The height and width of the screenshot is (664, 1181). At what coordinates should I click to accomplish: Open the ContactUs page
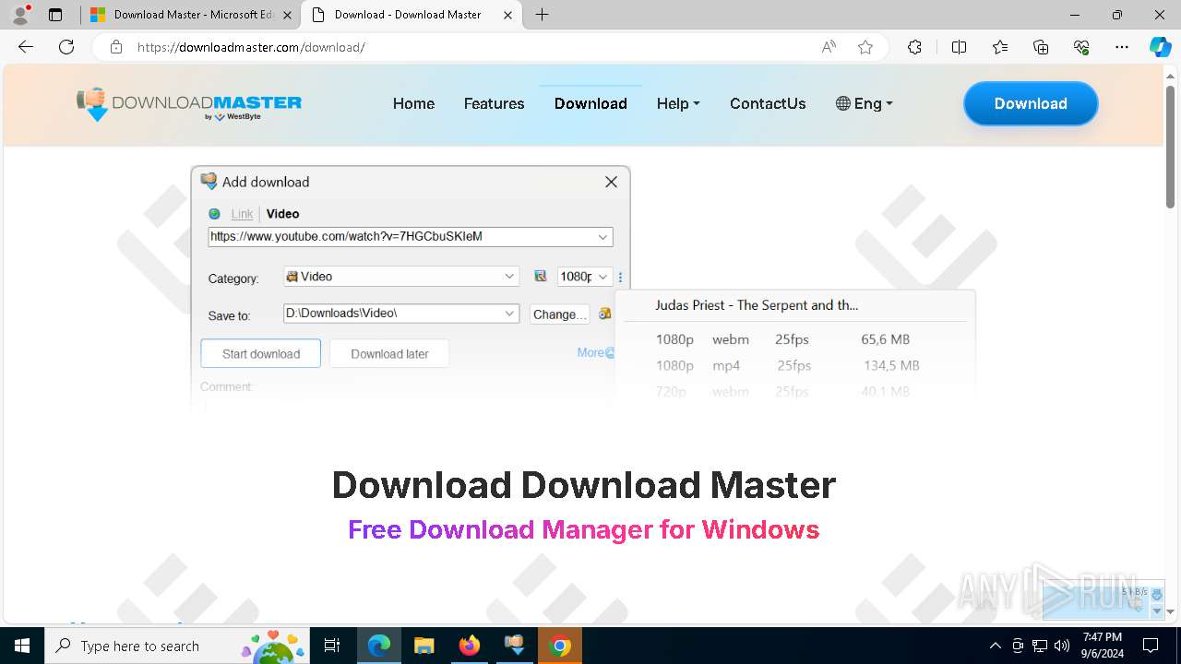coord(768,103)
